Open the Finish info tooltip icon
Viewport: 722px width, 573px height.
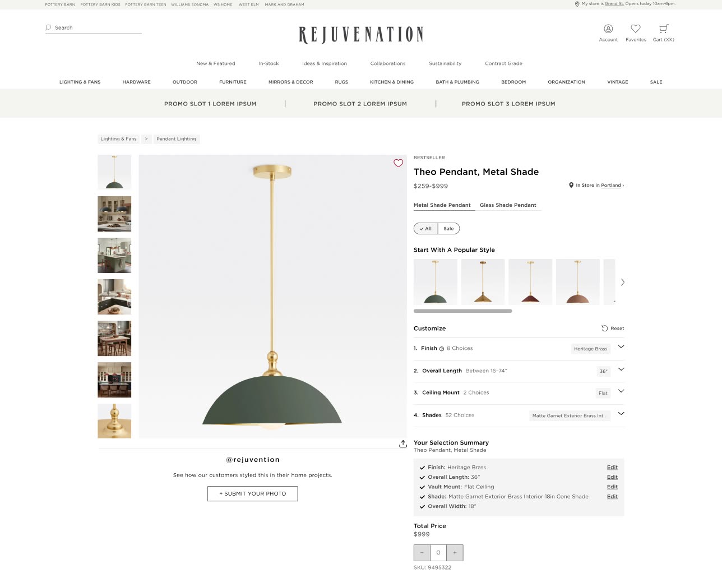[x=441, y=348]
